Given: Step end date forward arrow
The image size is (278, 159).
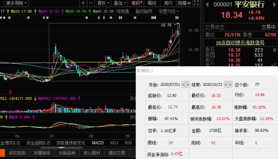Looking at the screenshot, I should [230, 84].
